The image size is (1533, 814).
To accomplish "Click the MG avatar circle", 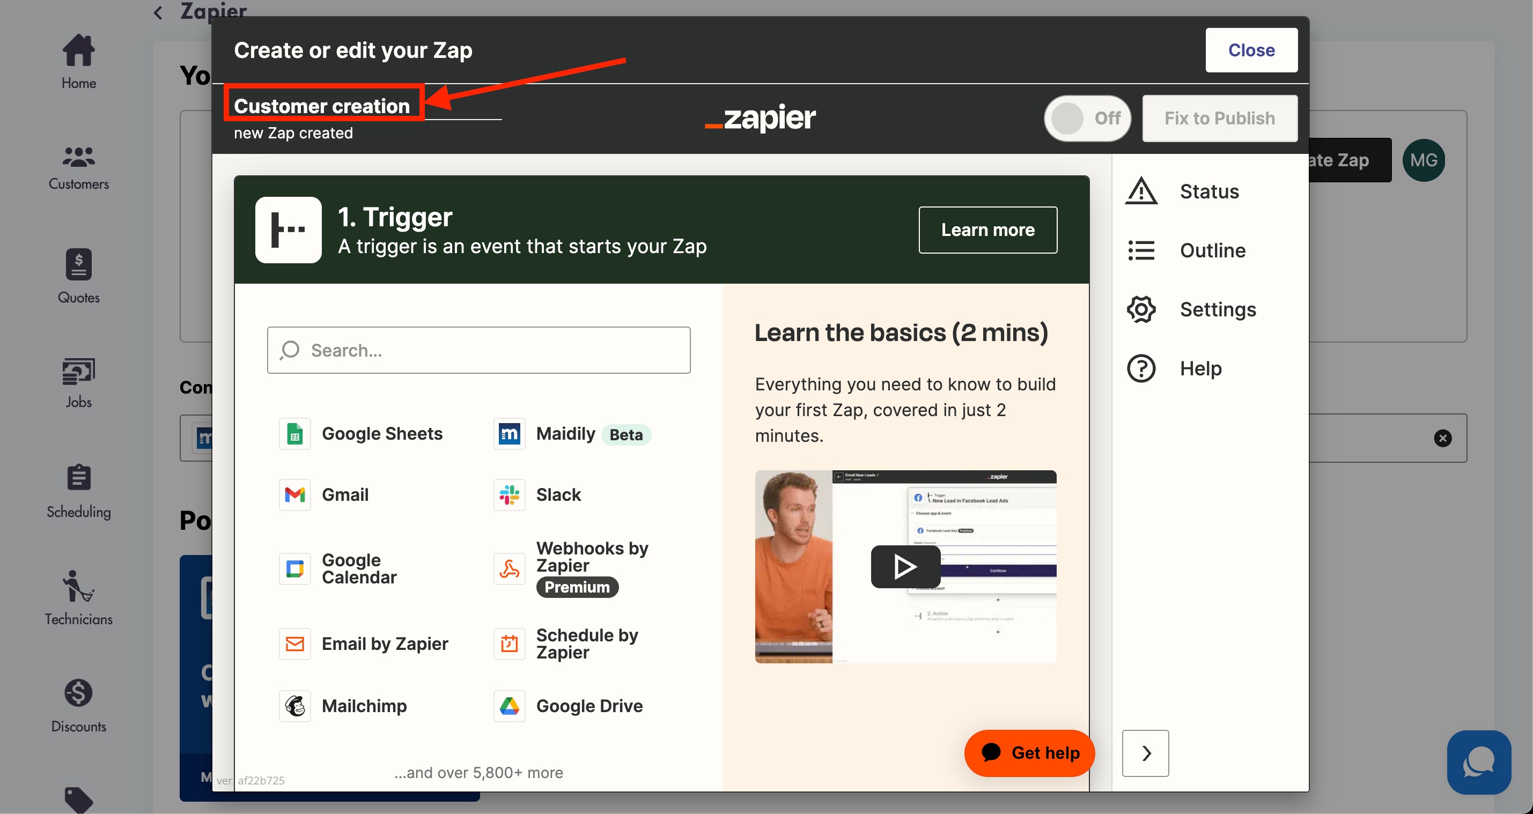I will (x=1423, y=160).
